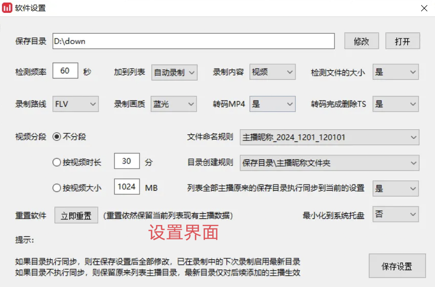Click the red app icon in title bar
435x287 pixels.
coord(7,8)
